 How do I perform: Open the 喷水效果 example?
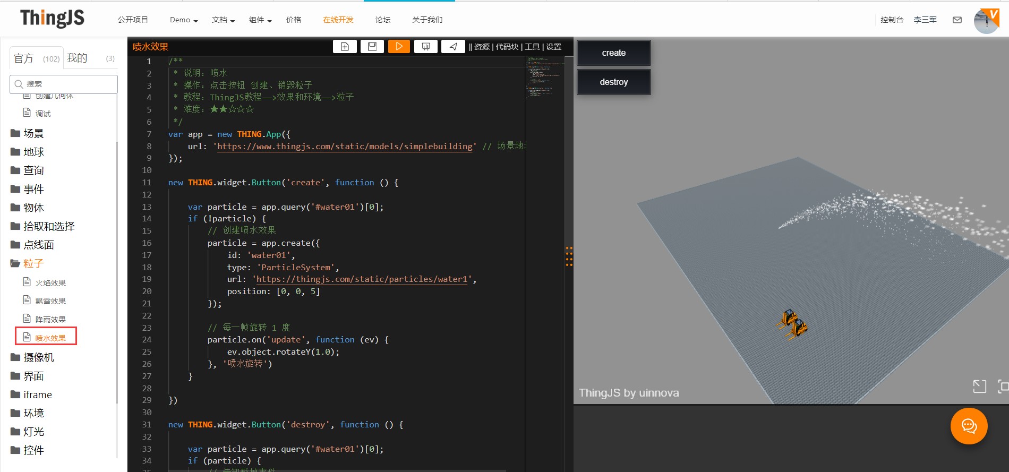coord(50,338)
